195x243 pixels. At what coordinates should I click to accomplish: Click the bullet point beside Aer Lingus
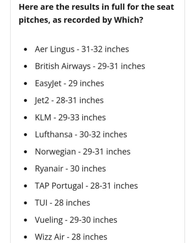[26, 50]
